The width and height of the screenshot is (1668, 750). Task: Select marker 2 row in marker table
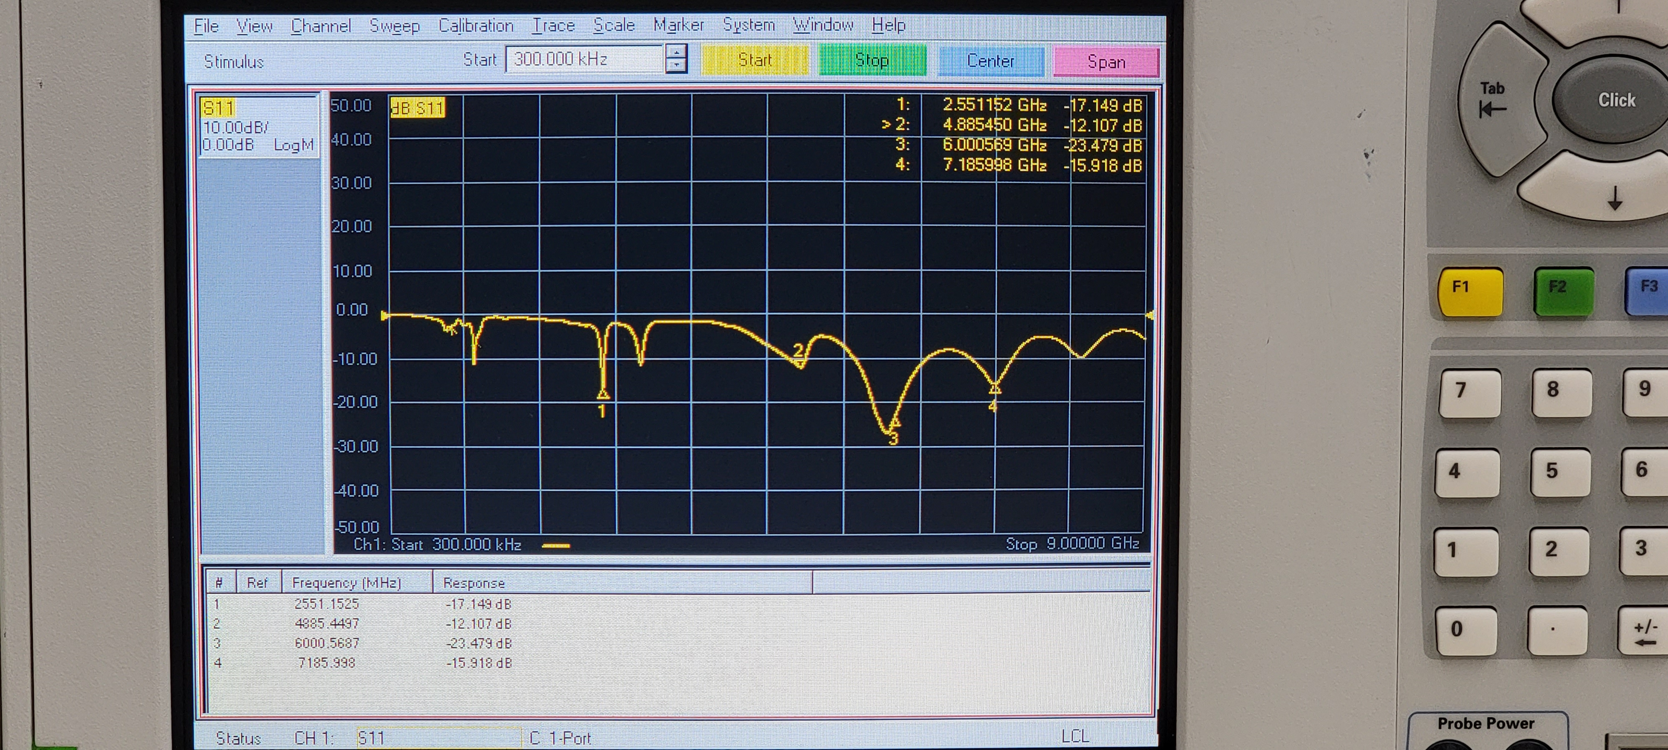327,624
